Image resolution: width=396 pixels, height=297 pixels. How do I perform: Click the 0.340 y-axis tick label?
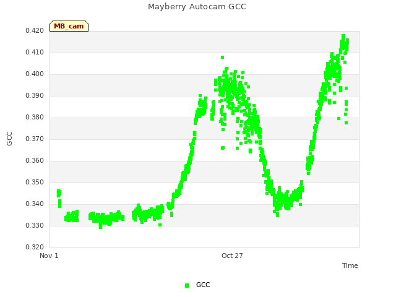tap(35, 204)
